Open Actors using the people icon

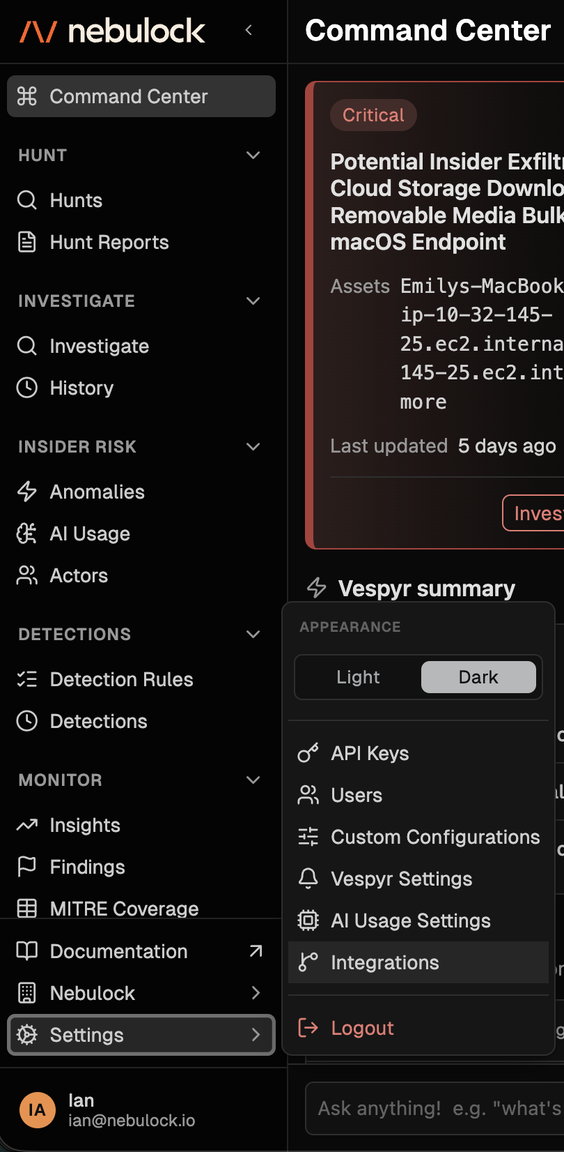click(x=27, y=575)
